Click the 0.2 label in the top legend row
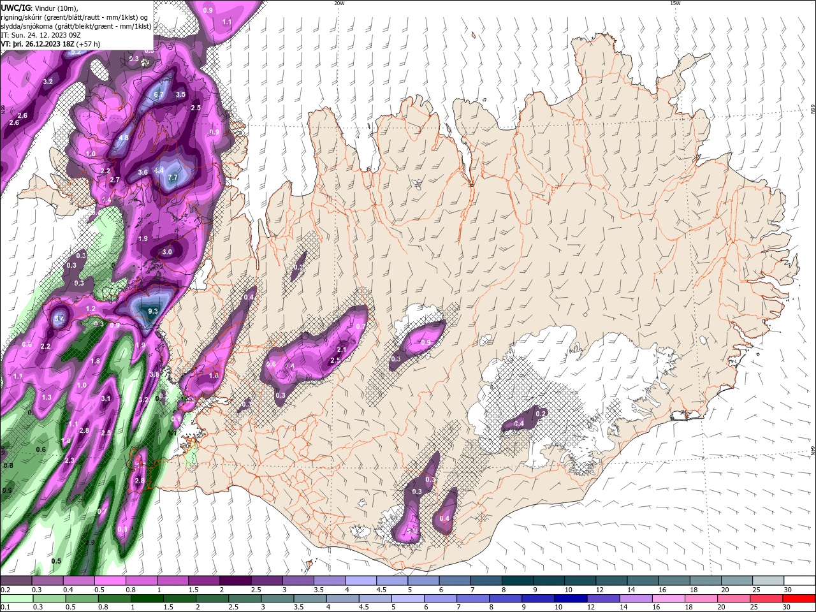Screen dimensions: 816x612 5,590
